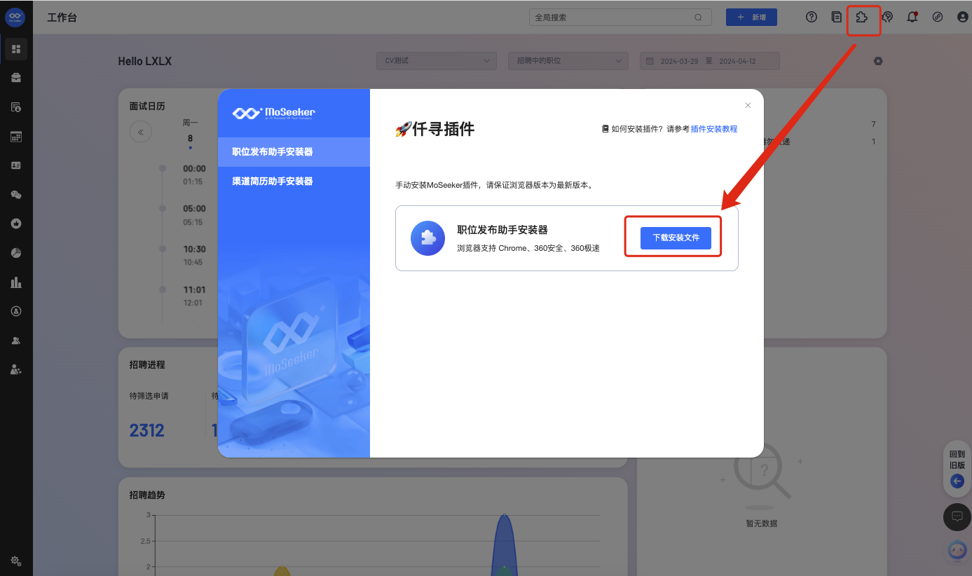
Task: Open the dashboard grid icon in sidebar
Action: coord(16,49)
